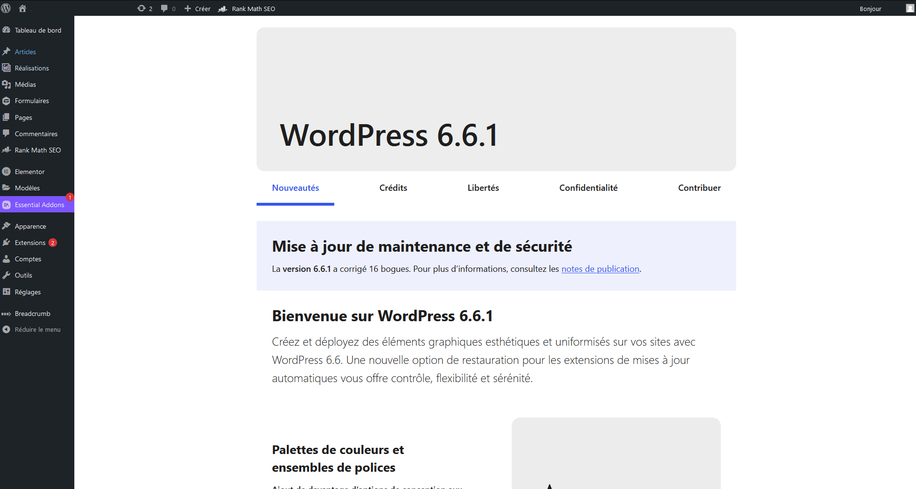The image size is (916, 489).
Task: Switch to the Crédits tab
Action: point(393,188)
